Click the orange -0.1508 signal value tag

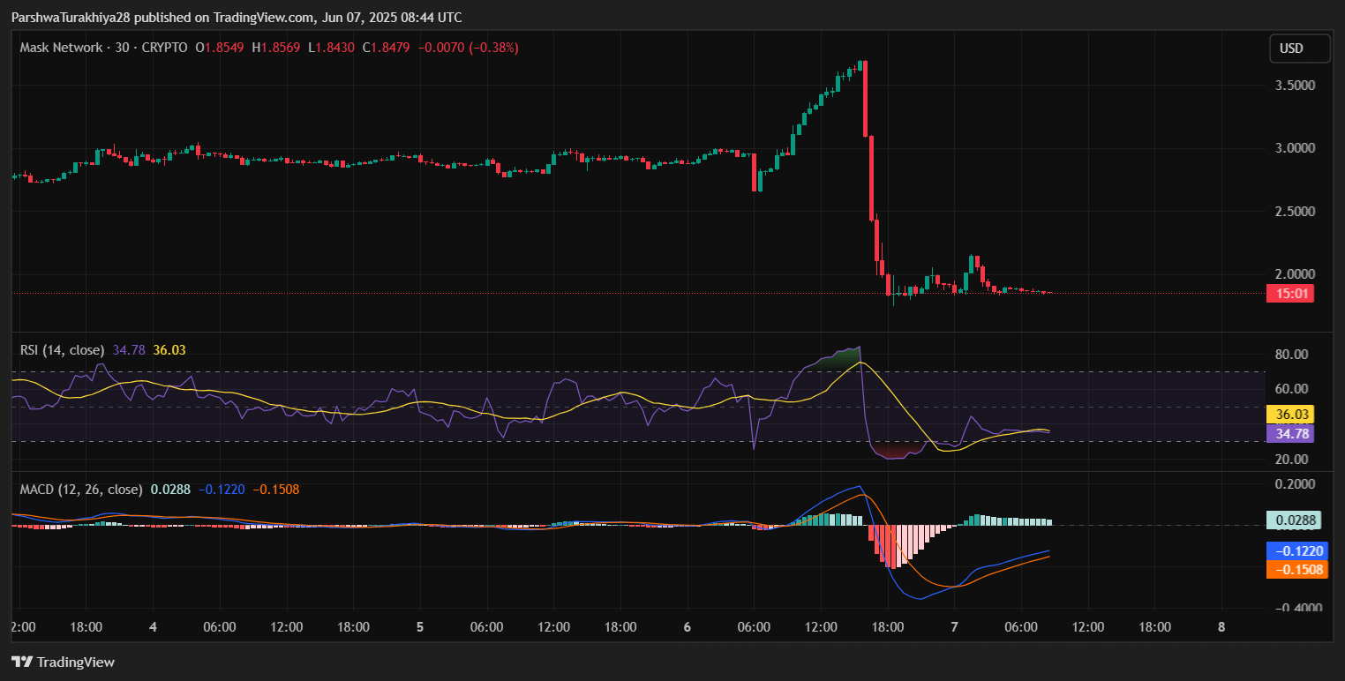1296,569
